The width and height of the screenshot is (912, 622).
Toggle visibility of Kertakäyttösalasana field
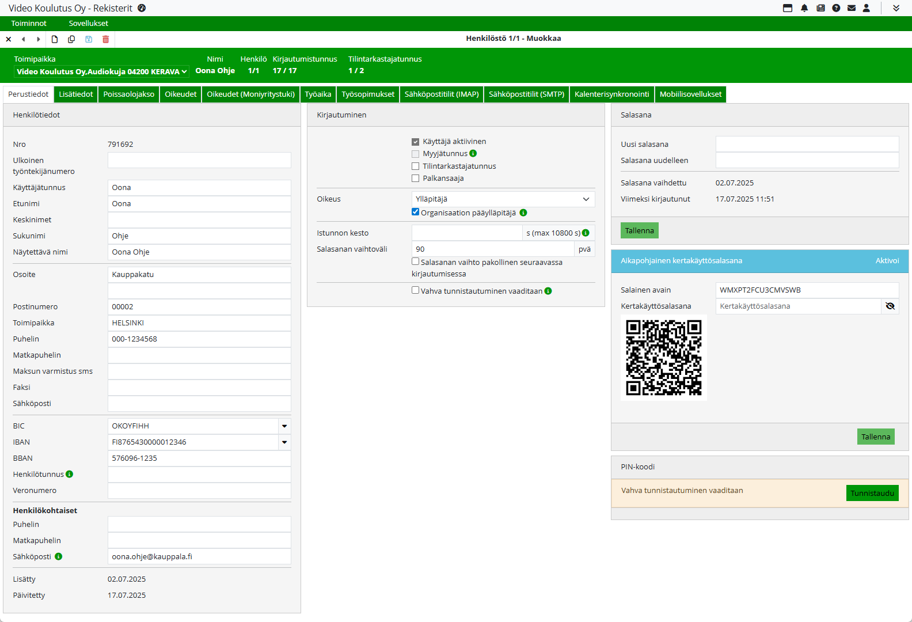click(x=890, y=306)
